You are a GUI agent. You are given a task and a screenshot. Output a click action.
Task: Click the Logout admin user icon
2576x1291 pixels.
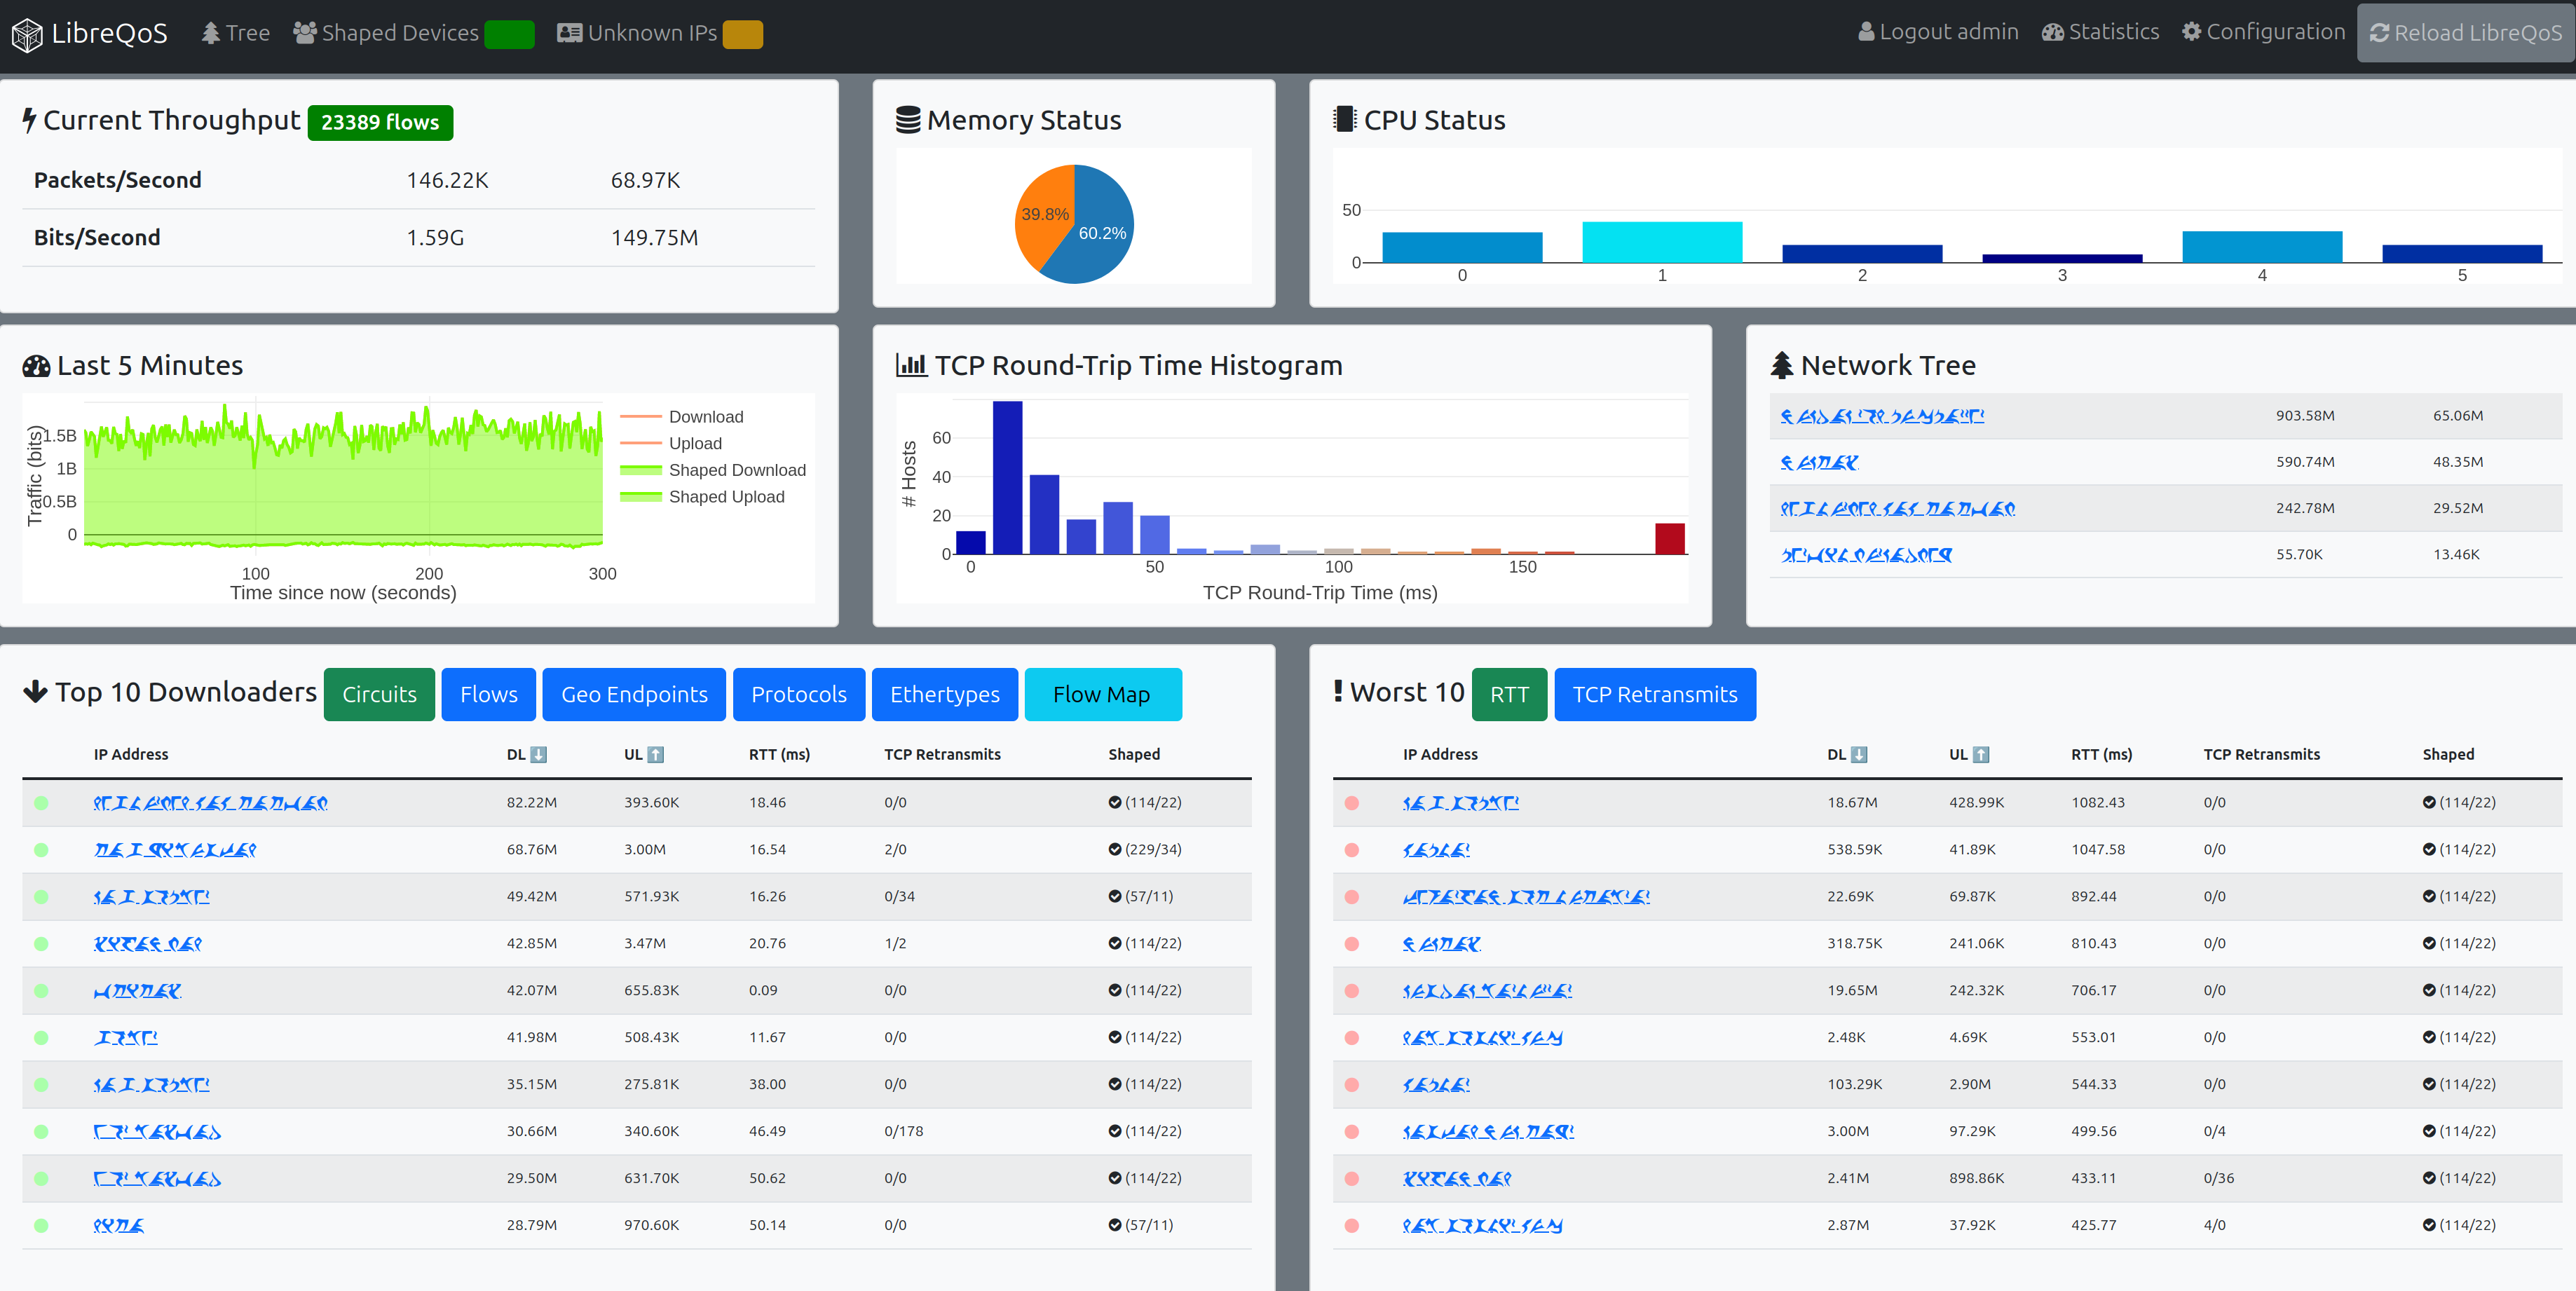click(x=1866, y=32)
